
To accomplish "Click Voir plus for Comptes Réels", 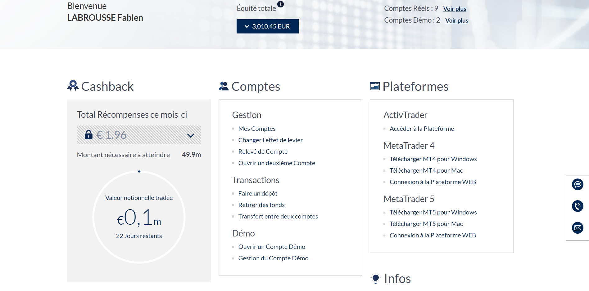I will pos(455,9).
